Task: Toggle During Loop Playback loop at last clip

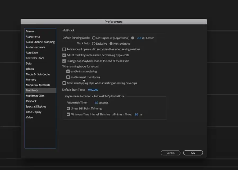Action: 64,61
